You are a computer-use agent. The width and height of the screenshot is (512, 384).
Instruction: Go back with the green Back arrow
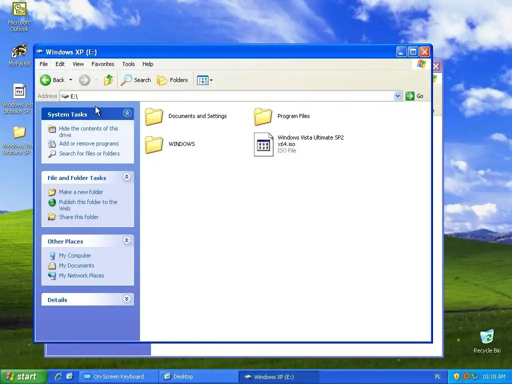(45, 80)
